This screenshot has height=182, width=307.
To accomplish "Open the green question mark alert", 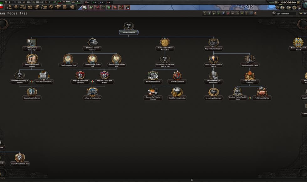I will (103, 8).
